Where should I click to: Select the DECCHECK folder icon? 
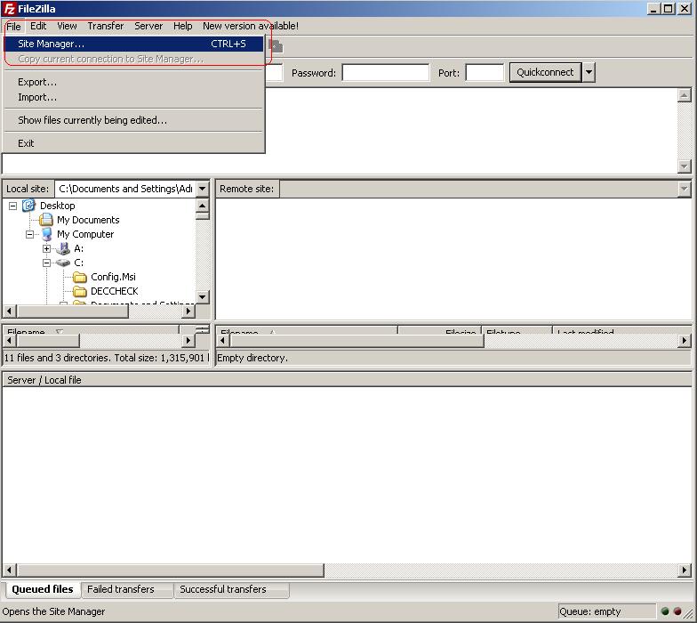pos(80,292)
